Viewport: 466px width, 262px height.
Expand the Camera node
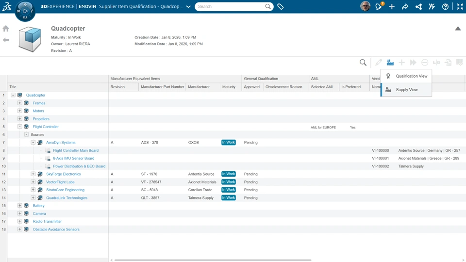tap(19, 213)
